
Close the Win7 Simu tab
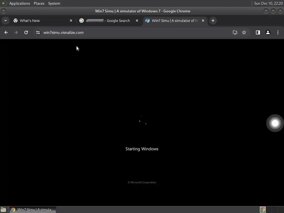(x=203, y=21)
